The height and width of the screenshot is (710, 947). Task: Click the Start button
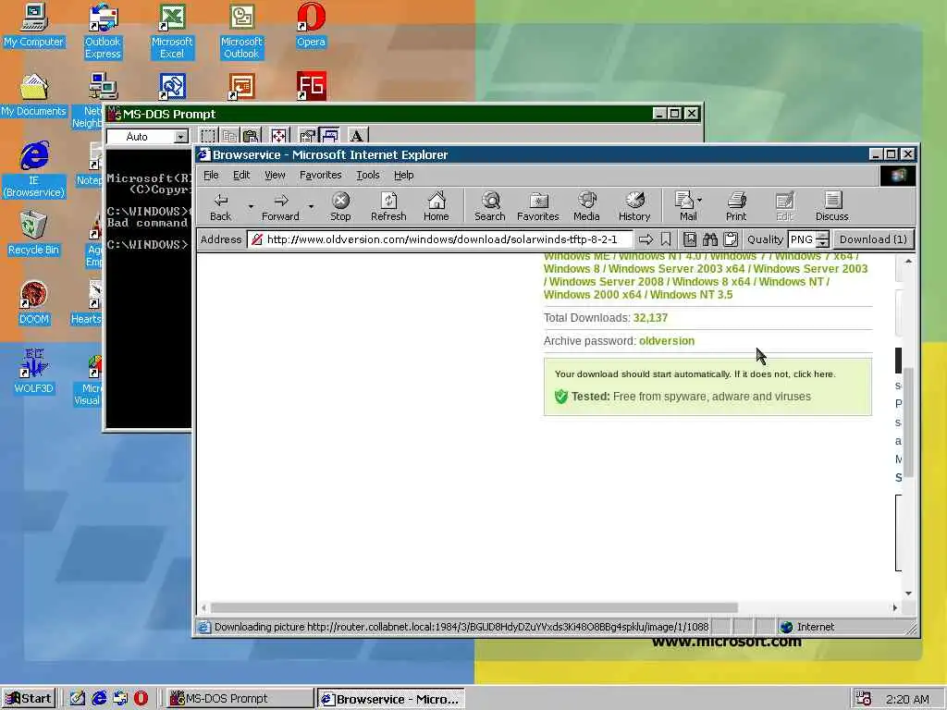pos(29,699)
